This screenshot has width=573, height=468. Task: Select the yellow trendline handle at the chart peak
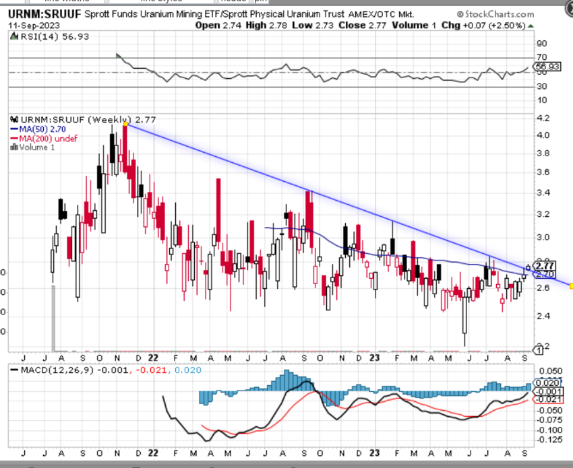(125, 125)
